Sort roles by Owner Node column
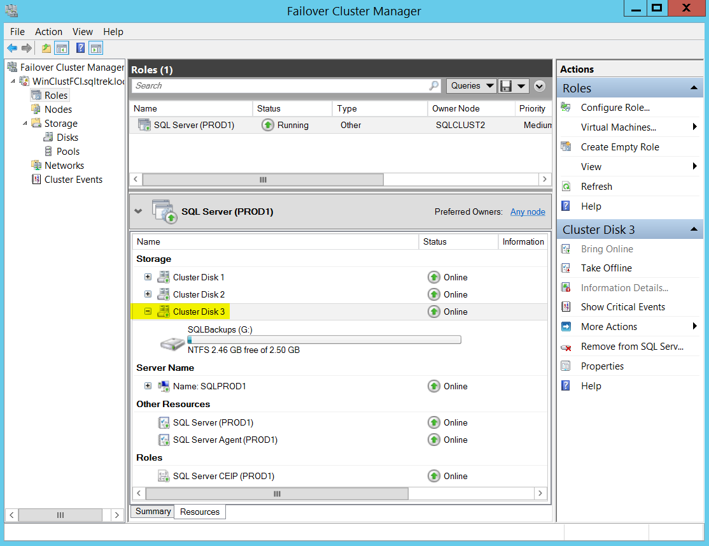709x546 pixels. pos(471,109)
